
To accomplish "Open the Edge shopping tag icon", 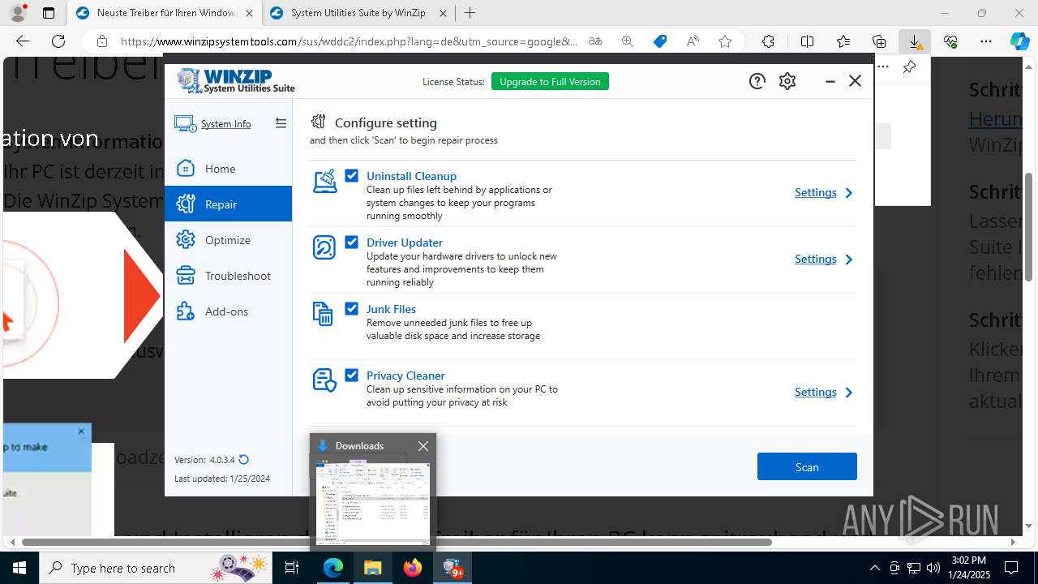I will click(660, 41).
